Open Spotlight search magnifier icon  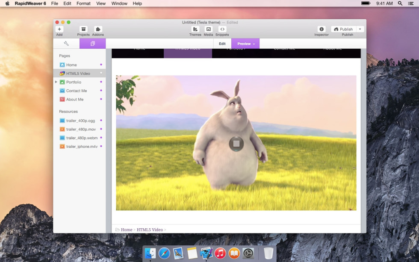click(x=400, y=3)
